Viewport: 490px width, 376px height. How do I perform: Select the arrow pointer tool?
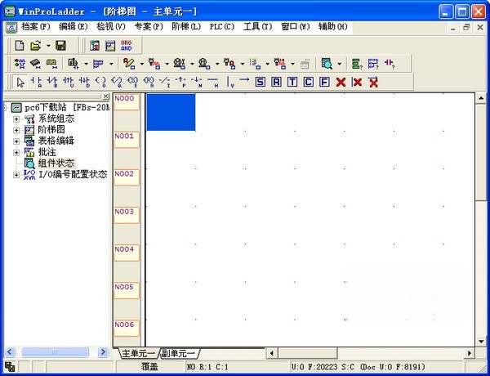pyautogui.click(x=21, y=82)
